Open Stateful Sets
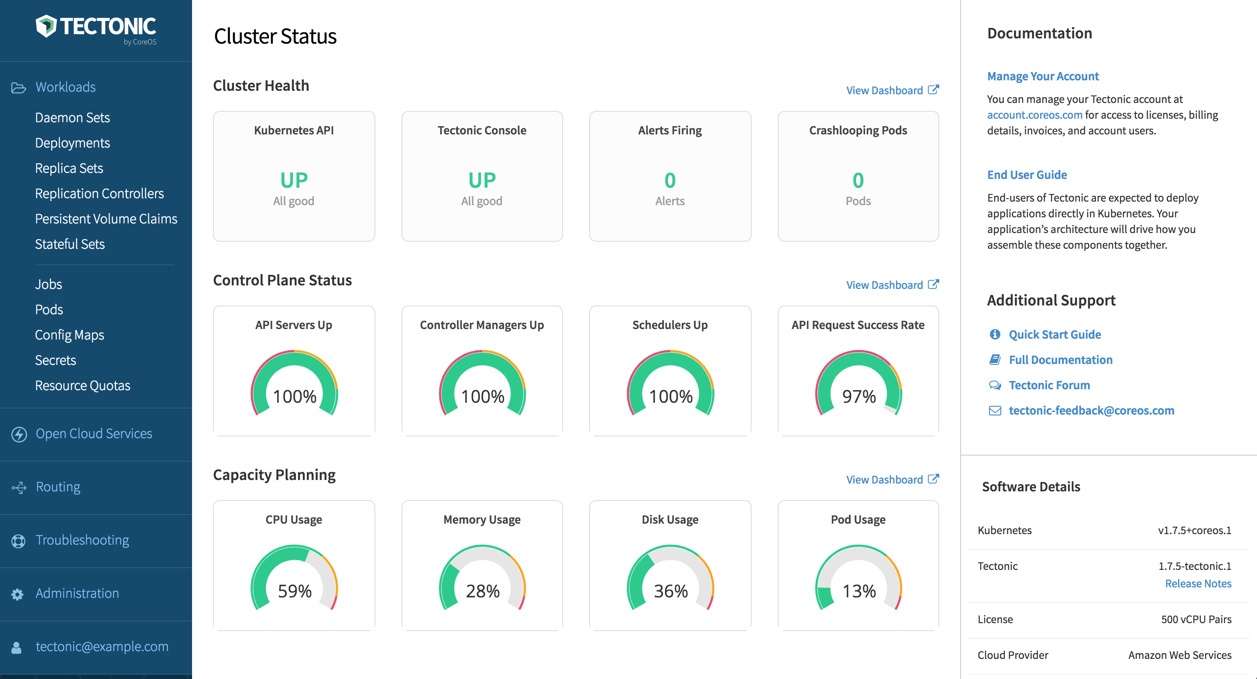This screenshot has height=679, width=1257. (70, 244)
